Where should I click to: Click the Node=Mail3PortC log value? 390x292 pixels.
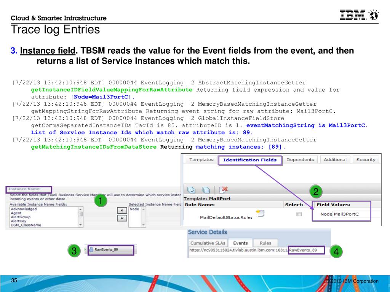point(101,97)
